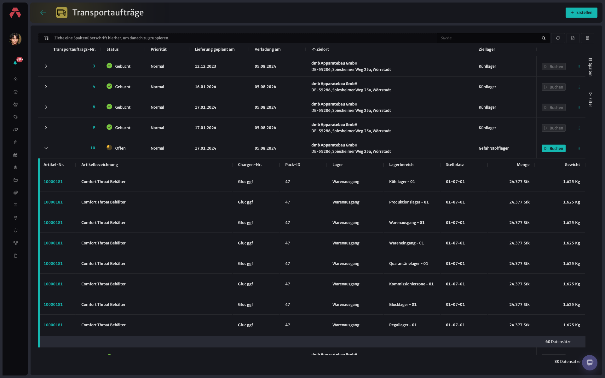Open the document sidebar icon
The height and width of the screenshot is (378, 605).
point(15,256)
